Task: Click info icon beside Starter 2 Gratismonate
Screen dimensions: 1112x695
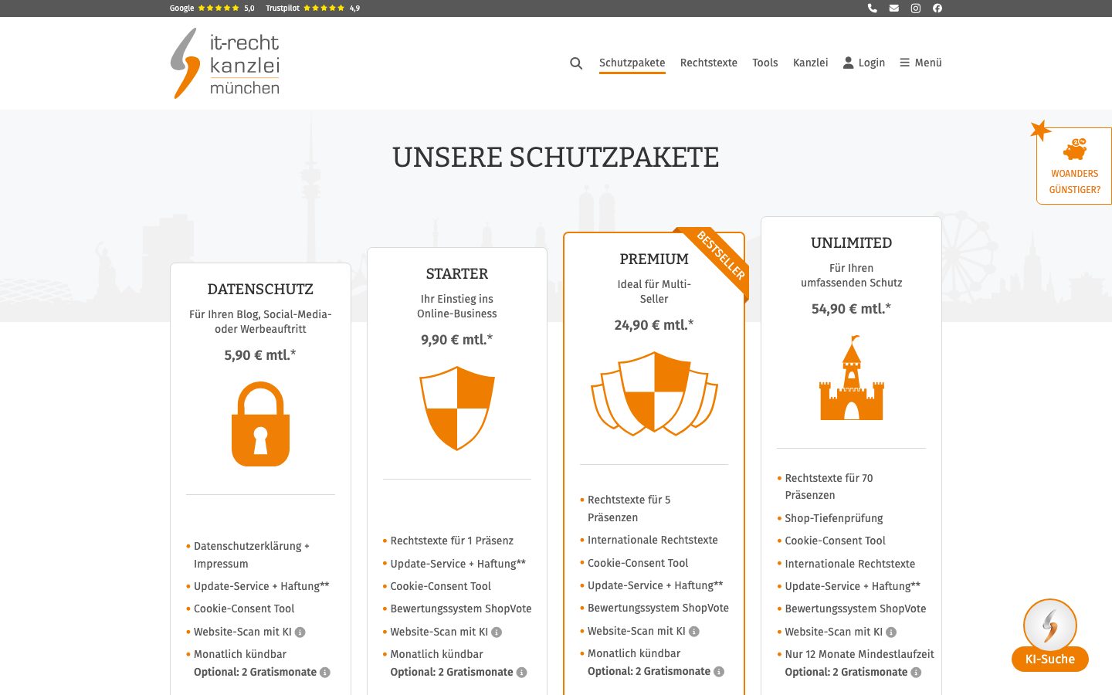Action: 522,673
